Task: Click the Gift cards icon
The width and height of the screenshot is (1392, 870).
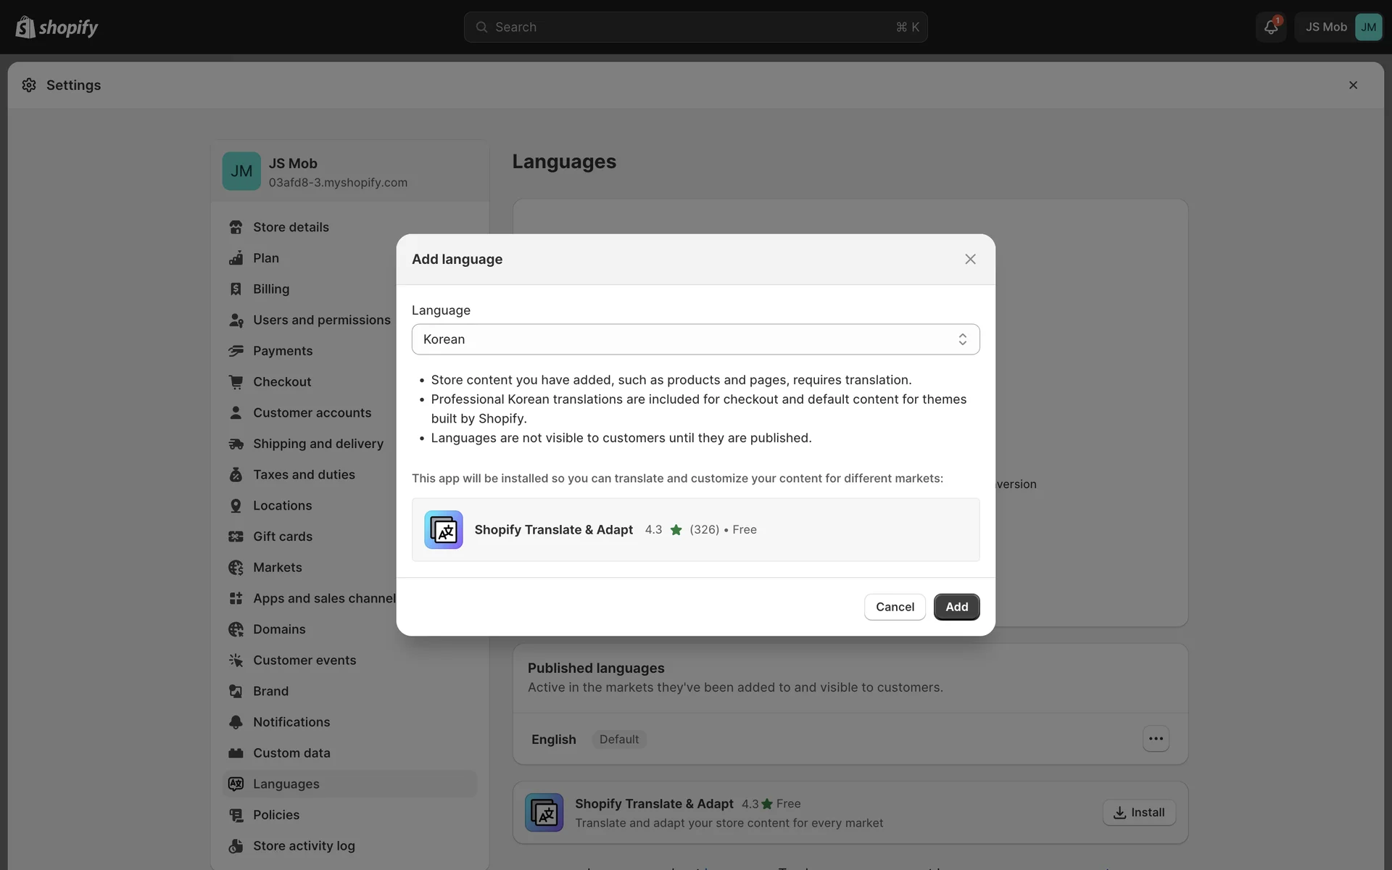Action: [x=236, y=536]
